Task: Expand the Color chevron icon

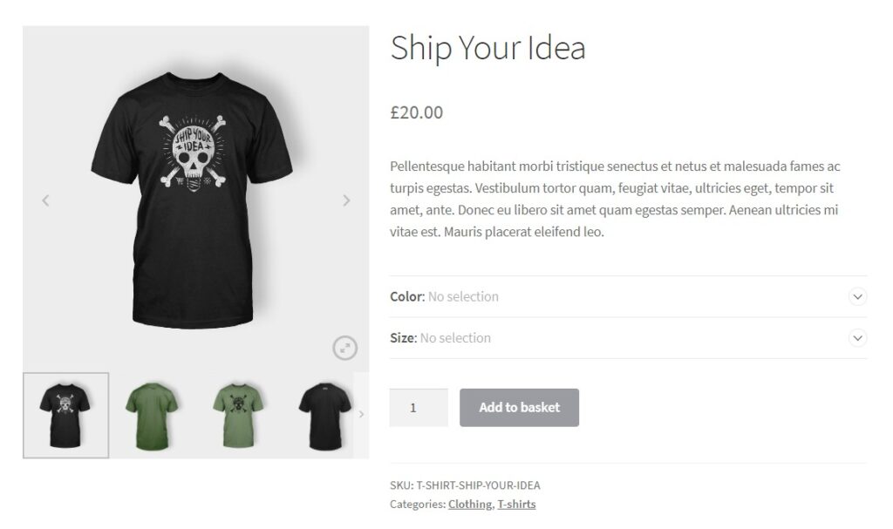Action: point(857,296)
